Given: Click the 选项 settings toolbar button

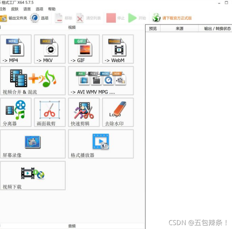Looking at the screenshot, I should coord(40,18).
